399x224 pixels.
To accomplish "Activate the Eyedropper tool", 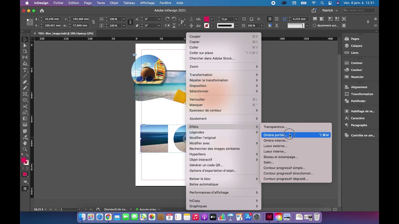I will pyautogui.click(x=25, y=137).
